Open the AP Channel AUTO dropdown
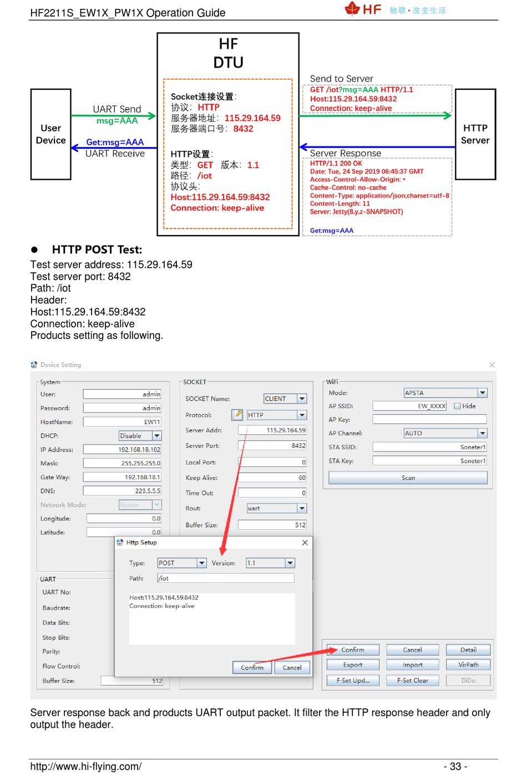527x781 pixels. [x=483, y=433]
